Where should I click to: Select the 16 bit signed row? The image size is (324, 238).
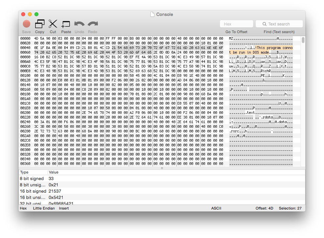click(33, 191)
